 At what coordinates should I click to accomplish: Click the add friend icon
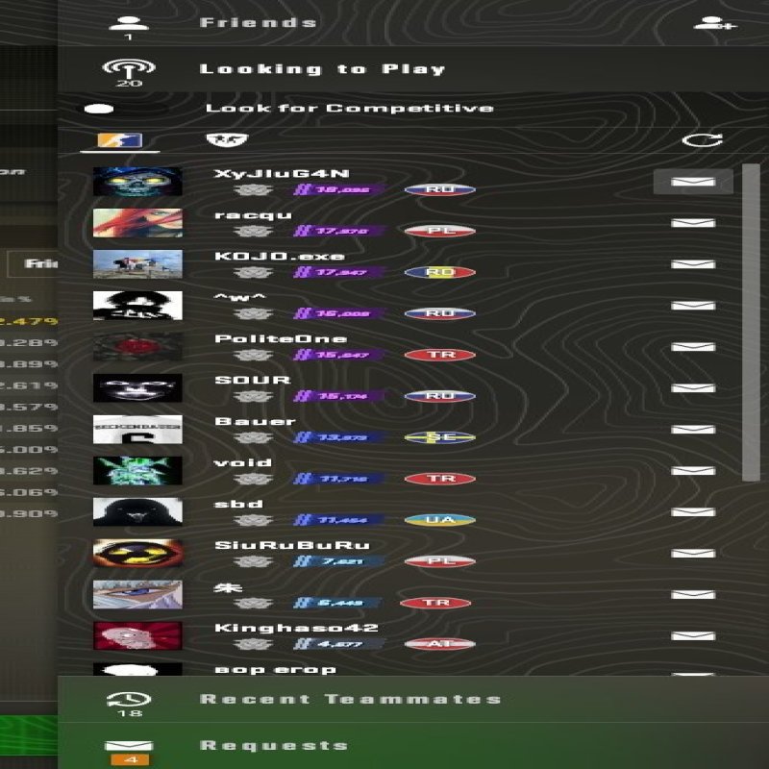[714, 24]
